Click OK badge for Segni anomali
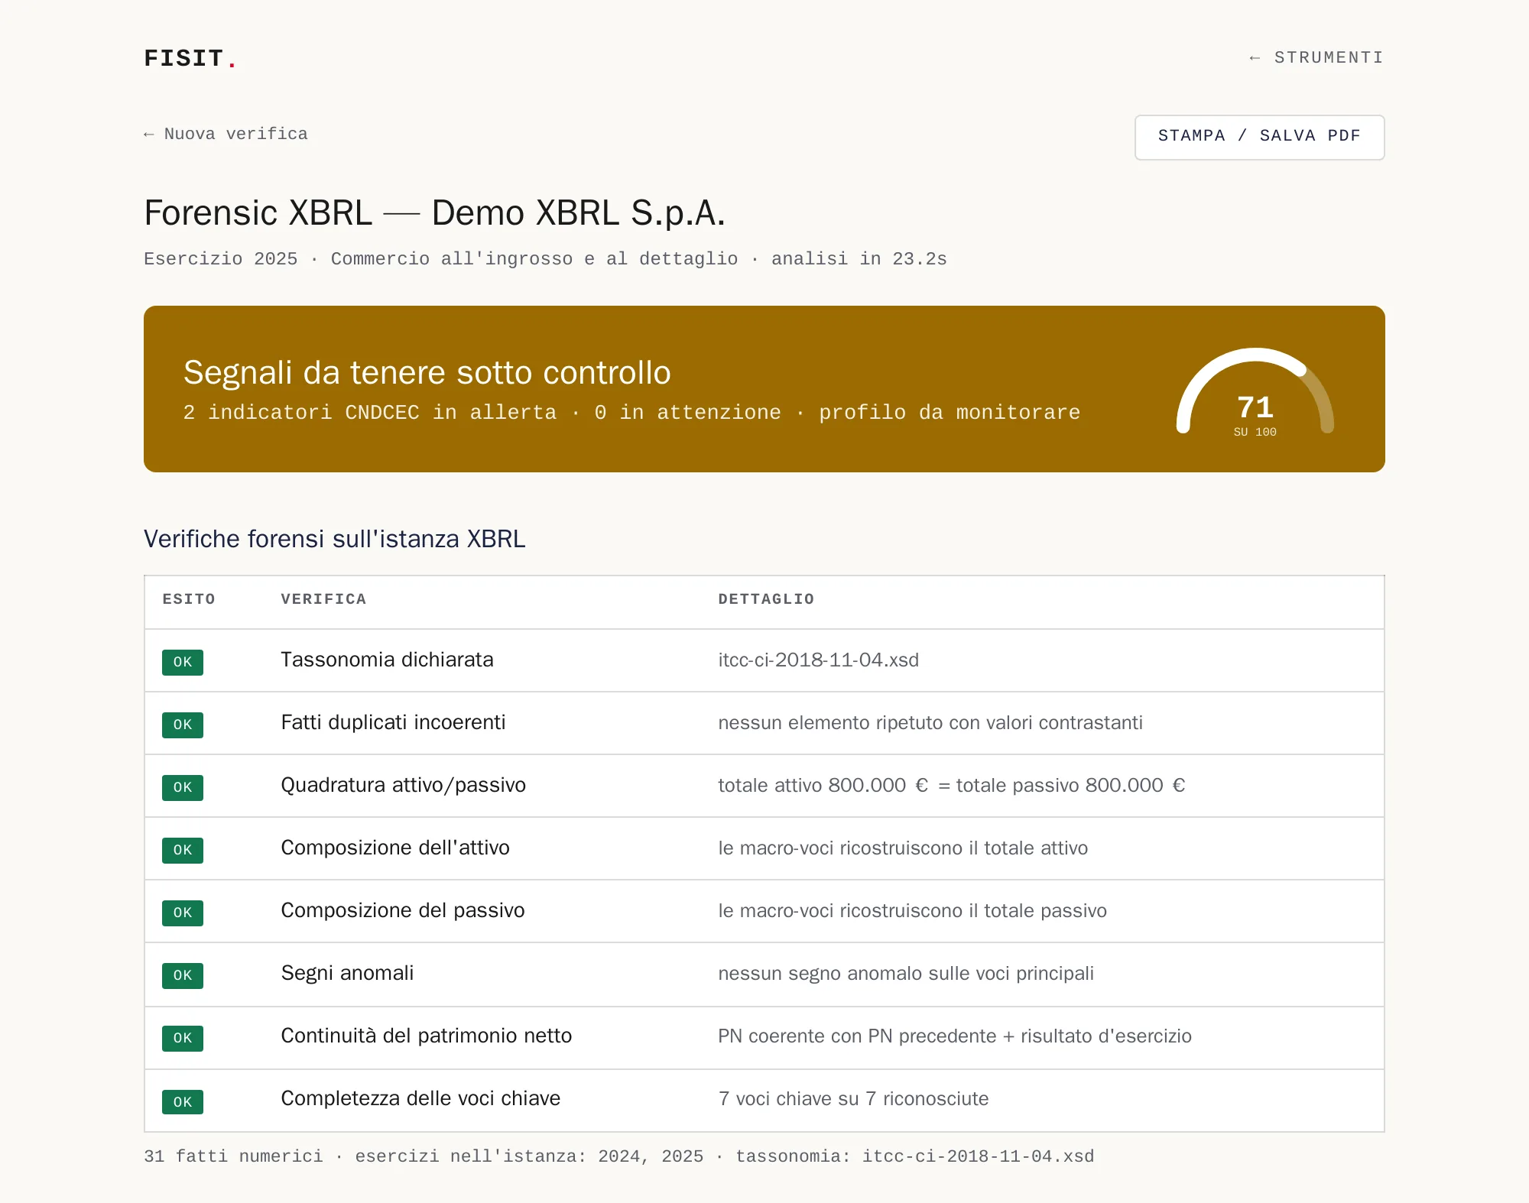The width and height of the screenshot is (1529, 1203). pyautogui.click(x=183, y=975)
